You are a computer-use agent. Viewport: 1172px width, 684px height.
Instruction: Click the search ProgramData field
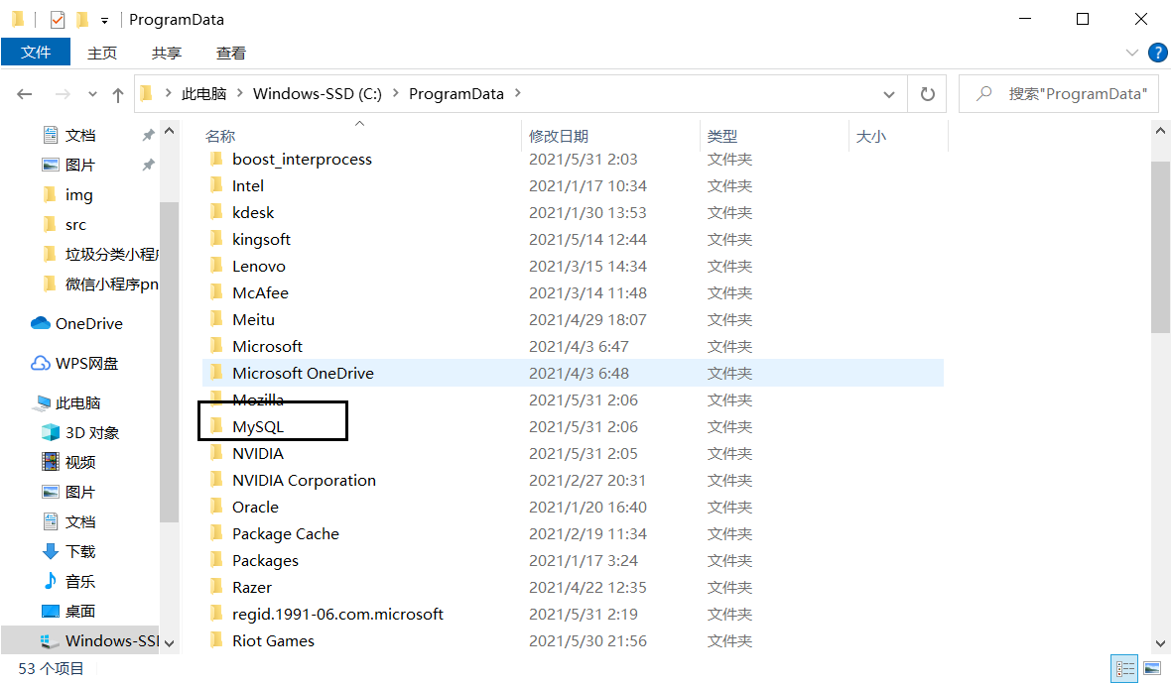click(1059, 94)
